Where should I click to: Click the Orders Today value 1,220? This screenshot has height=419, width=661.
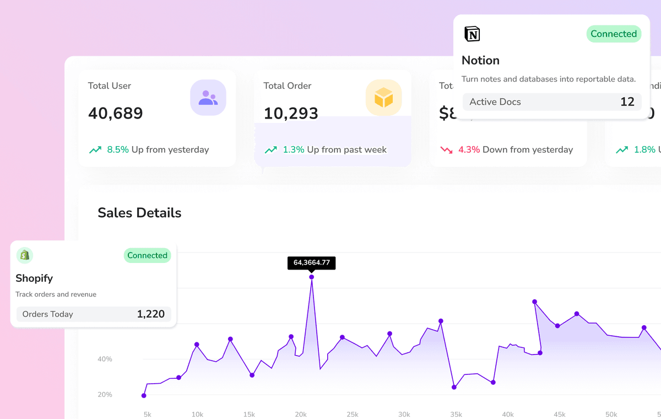click(x=151, y=314)
